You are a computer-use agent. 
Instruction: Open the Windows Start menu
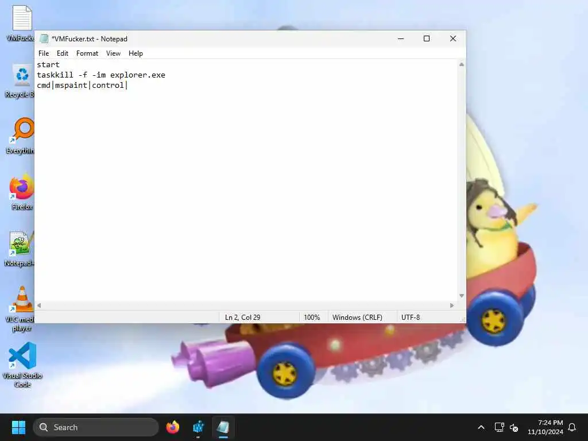pos(18,427)
